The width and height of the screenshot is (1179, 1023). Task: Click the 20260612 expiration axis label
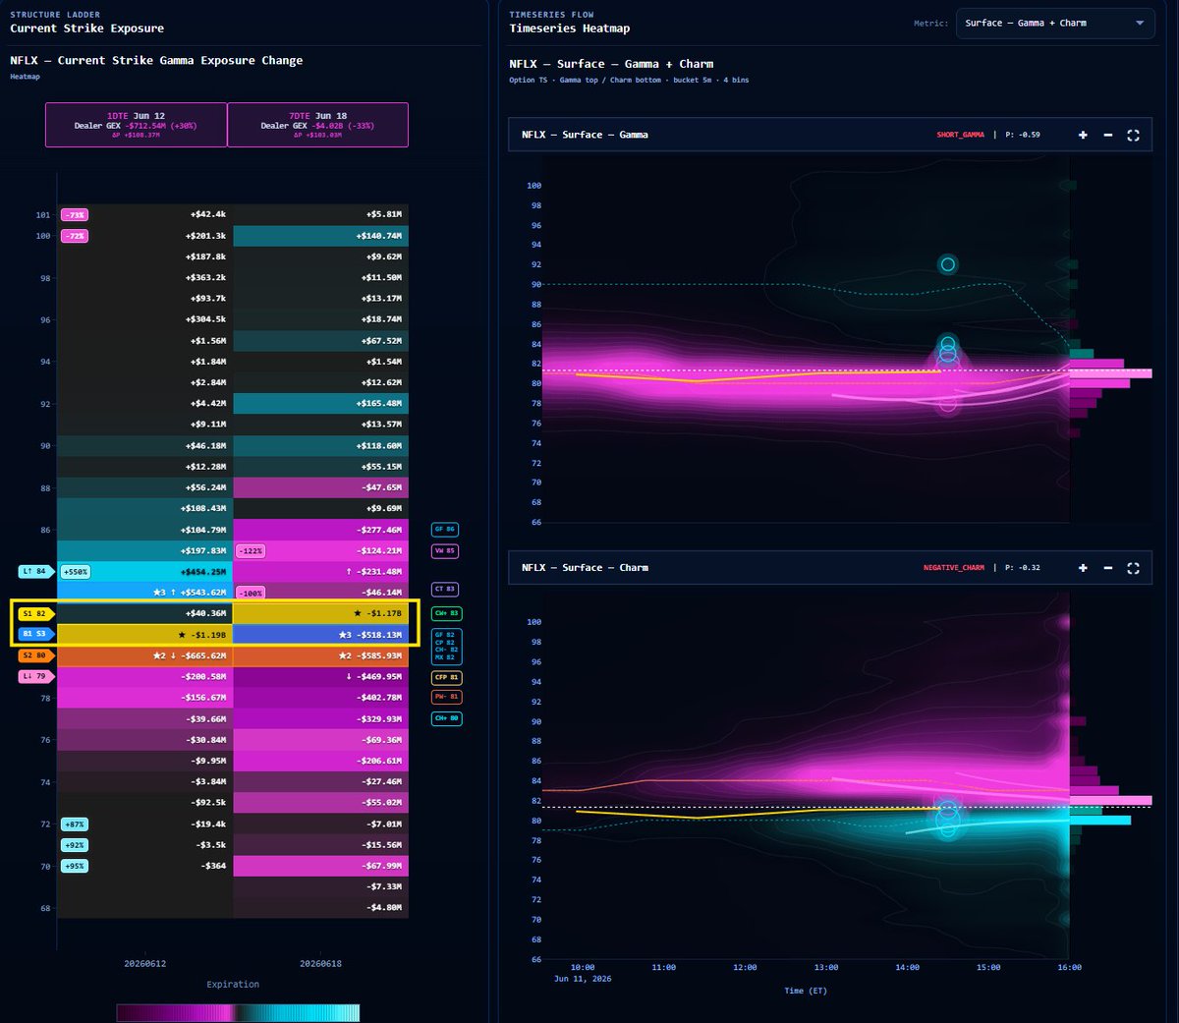pyautogui.click(x=144, y=964)
